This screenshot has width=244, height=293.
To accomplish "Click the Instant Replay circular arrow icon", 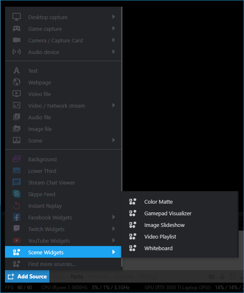I will [17, 206].
